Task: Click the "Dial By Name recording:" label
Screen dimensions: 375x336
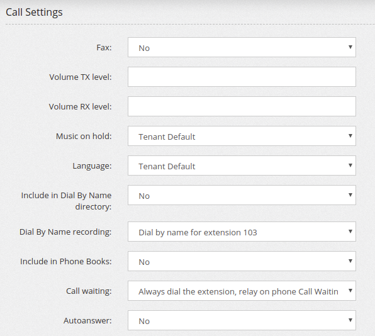Action: [65, 232]
